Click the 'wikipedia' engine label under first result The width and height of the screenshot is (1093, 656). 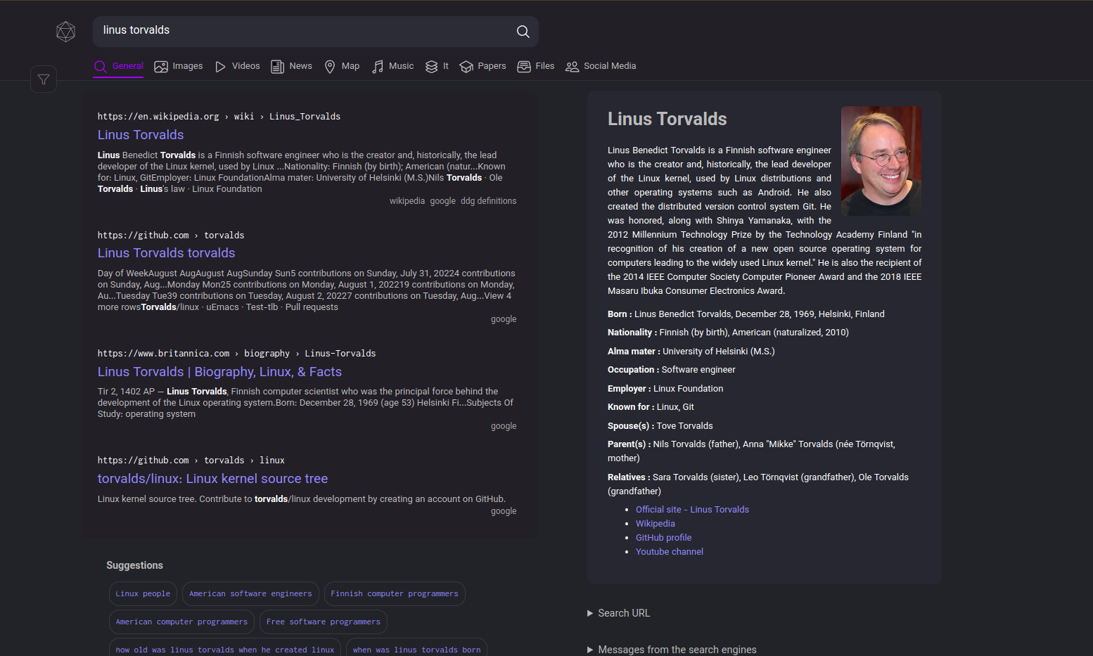pyautogui.click(x=407, y=201)
